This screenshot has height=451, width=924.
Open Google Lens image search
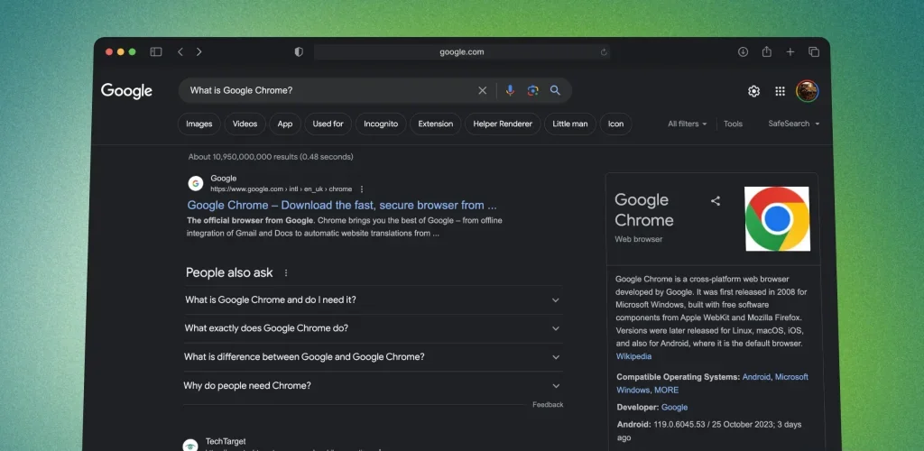pyautogui.click(x=532, y=90)
